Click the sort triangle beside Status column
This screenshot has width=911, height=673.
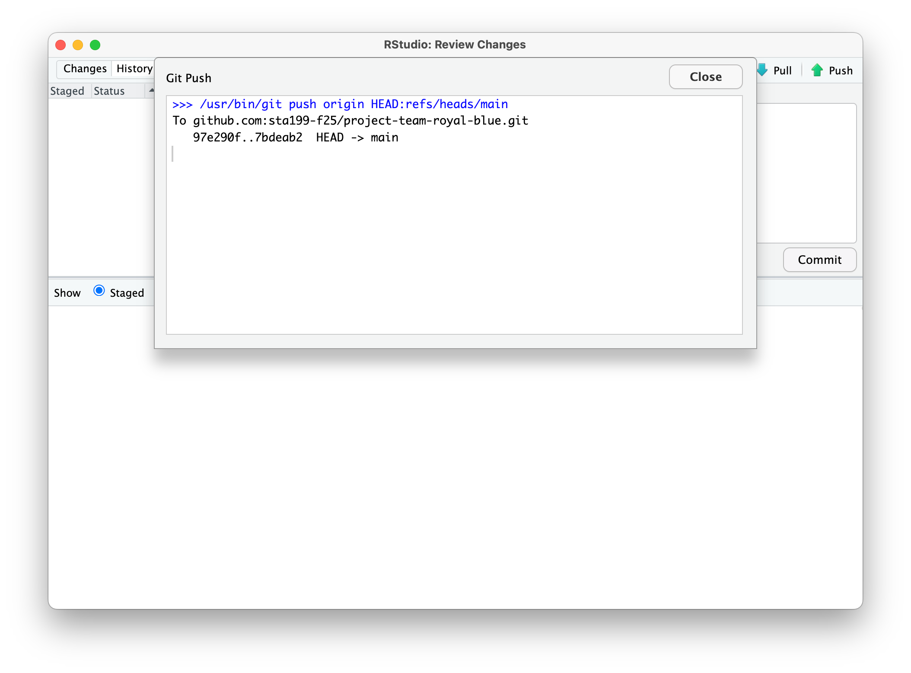pos(151,90)
